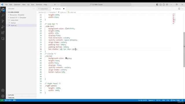This screenshot has height=104, width=185.
Task: Go back with the navigation arrow
Action: [x=55, y=5]
